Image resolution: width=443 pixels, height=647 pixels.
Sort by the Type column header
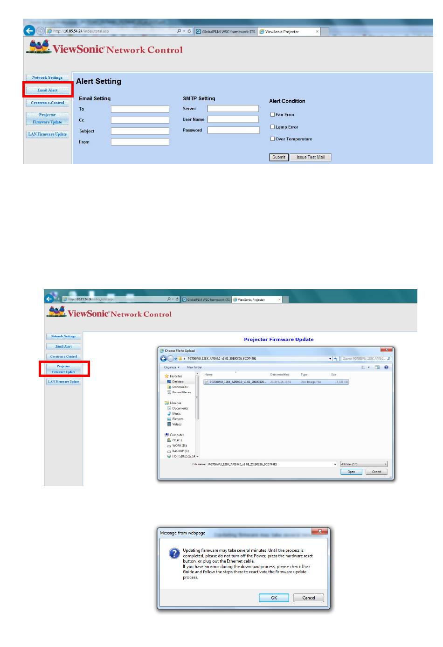point(304,375)
